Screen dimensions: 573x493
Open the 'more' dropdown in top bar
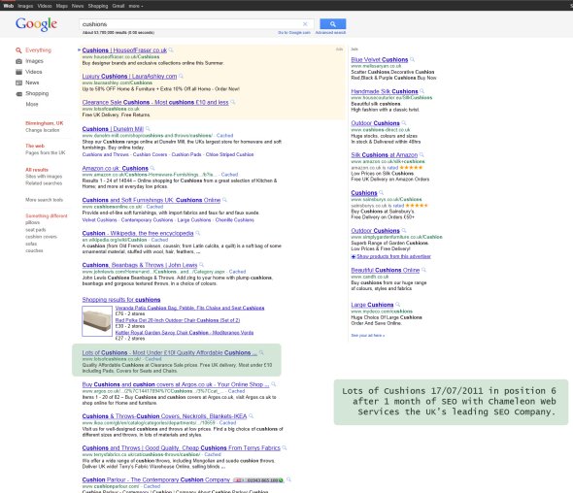[x=136, y=6]
